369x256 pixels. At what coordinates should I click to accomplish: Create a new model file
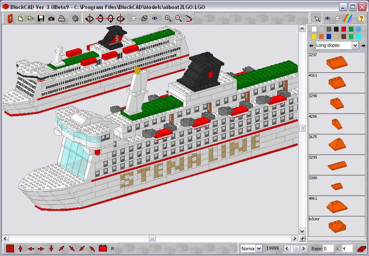[x=21, y=18]
